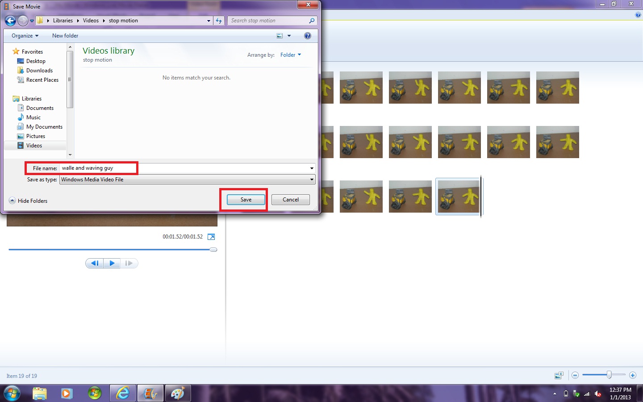
Task: Open Internet Explorer from taskbar
Action: [x=122, y=394]
